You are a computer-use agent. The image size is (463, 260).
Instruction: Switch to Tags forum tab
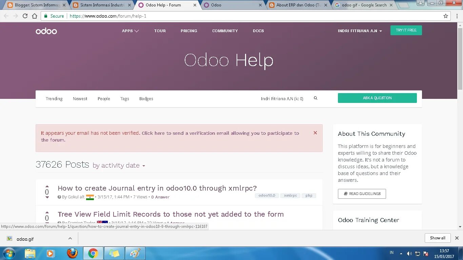[125, 99]
